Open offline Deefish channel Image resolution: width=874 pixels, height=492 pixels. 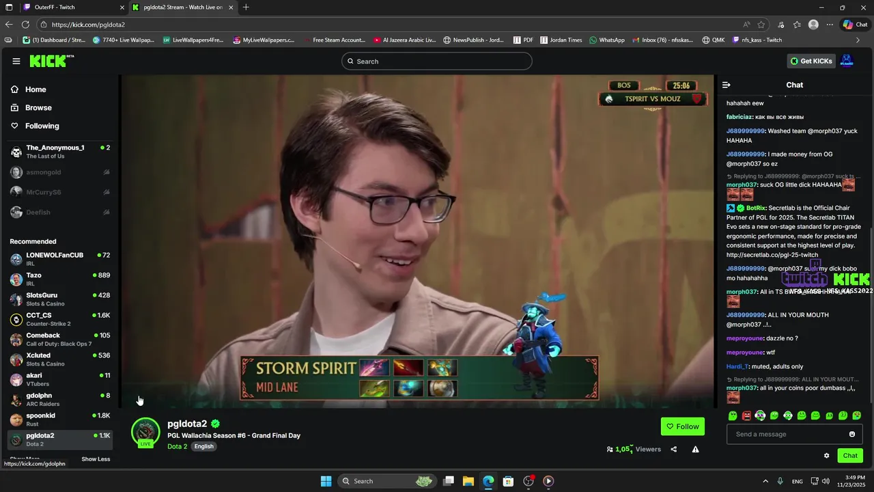60,212
